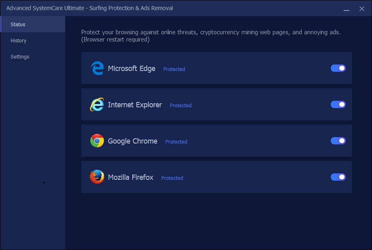Select the Microsoft Edge label
Screen dimensions: 372x250
[132, 69]
